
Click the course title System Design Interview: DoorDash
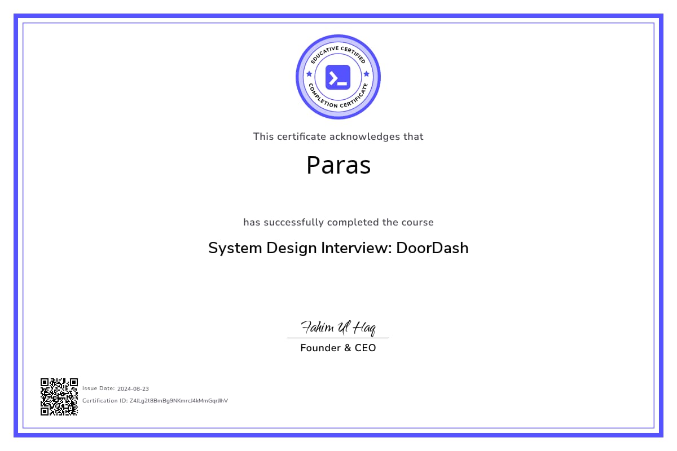coord(338,248)
